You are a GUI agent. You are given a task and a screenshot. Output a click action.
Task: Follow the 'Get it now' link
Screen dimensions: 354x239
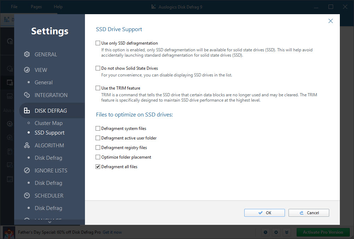112,232
